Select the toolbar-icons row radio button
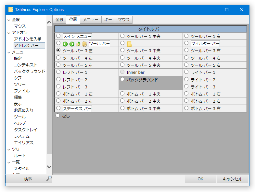Screen dimensions: 255x192 (x=58, y=43)
